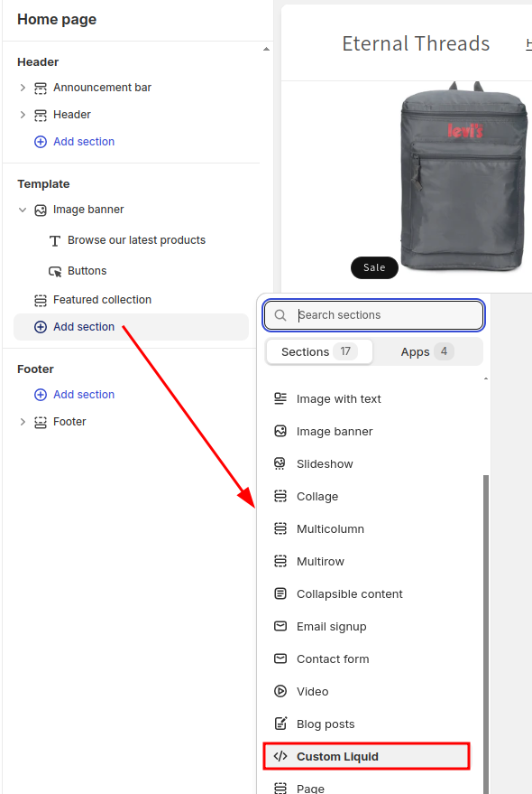
Task: Click the search magnifier icon
Action: pyautogui.click(x=280, y=315)
